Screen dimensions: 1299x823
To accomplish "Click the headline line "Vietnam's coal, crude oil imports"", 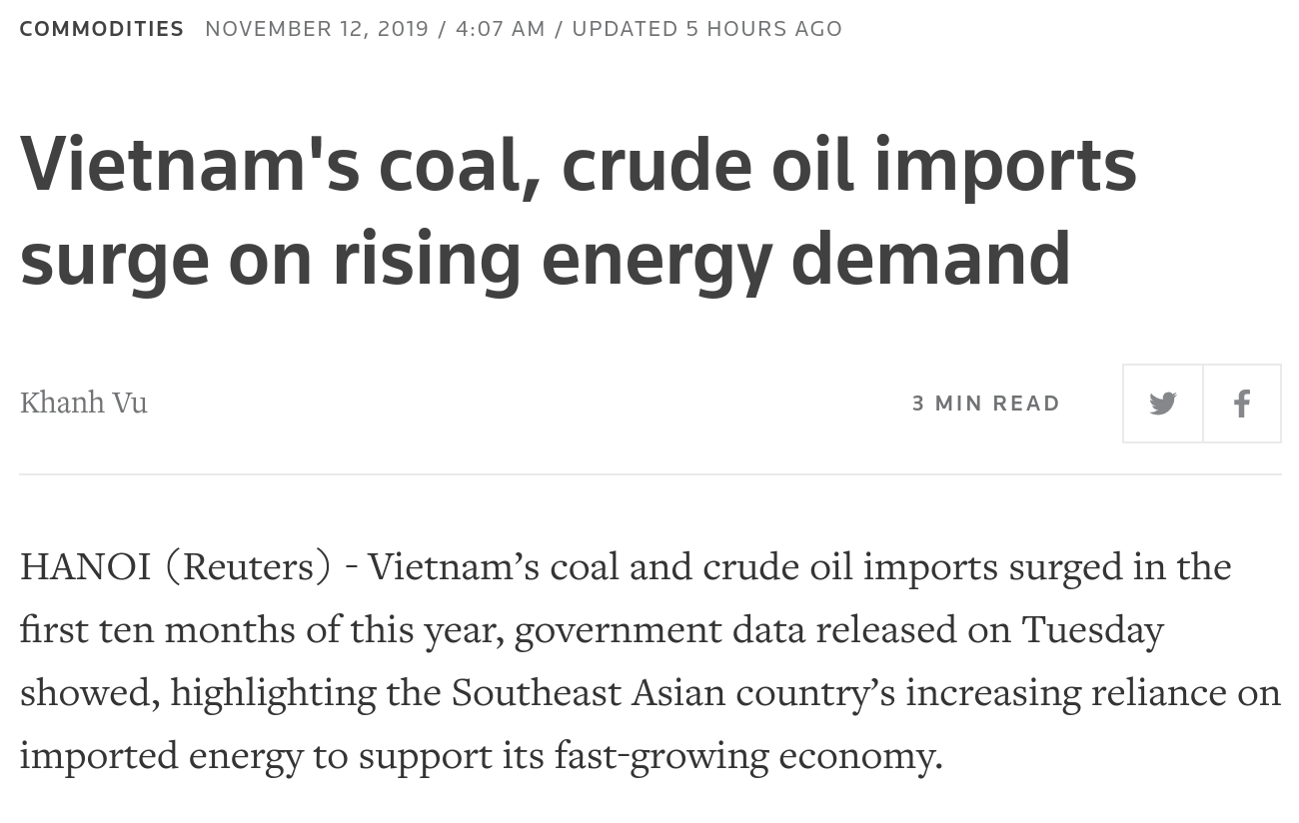I will coord(578,163).
